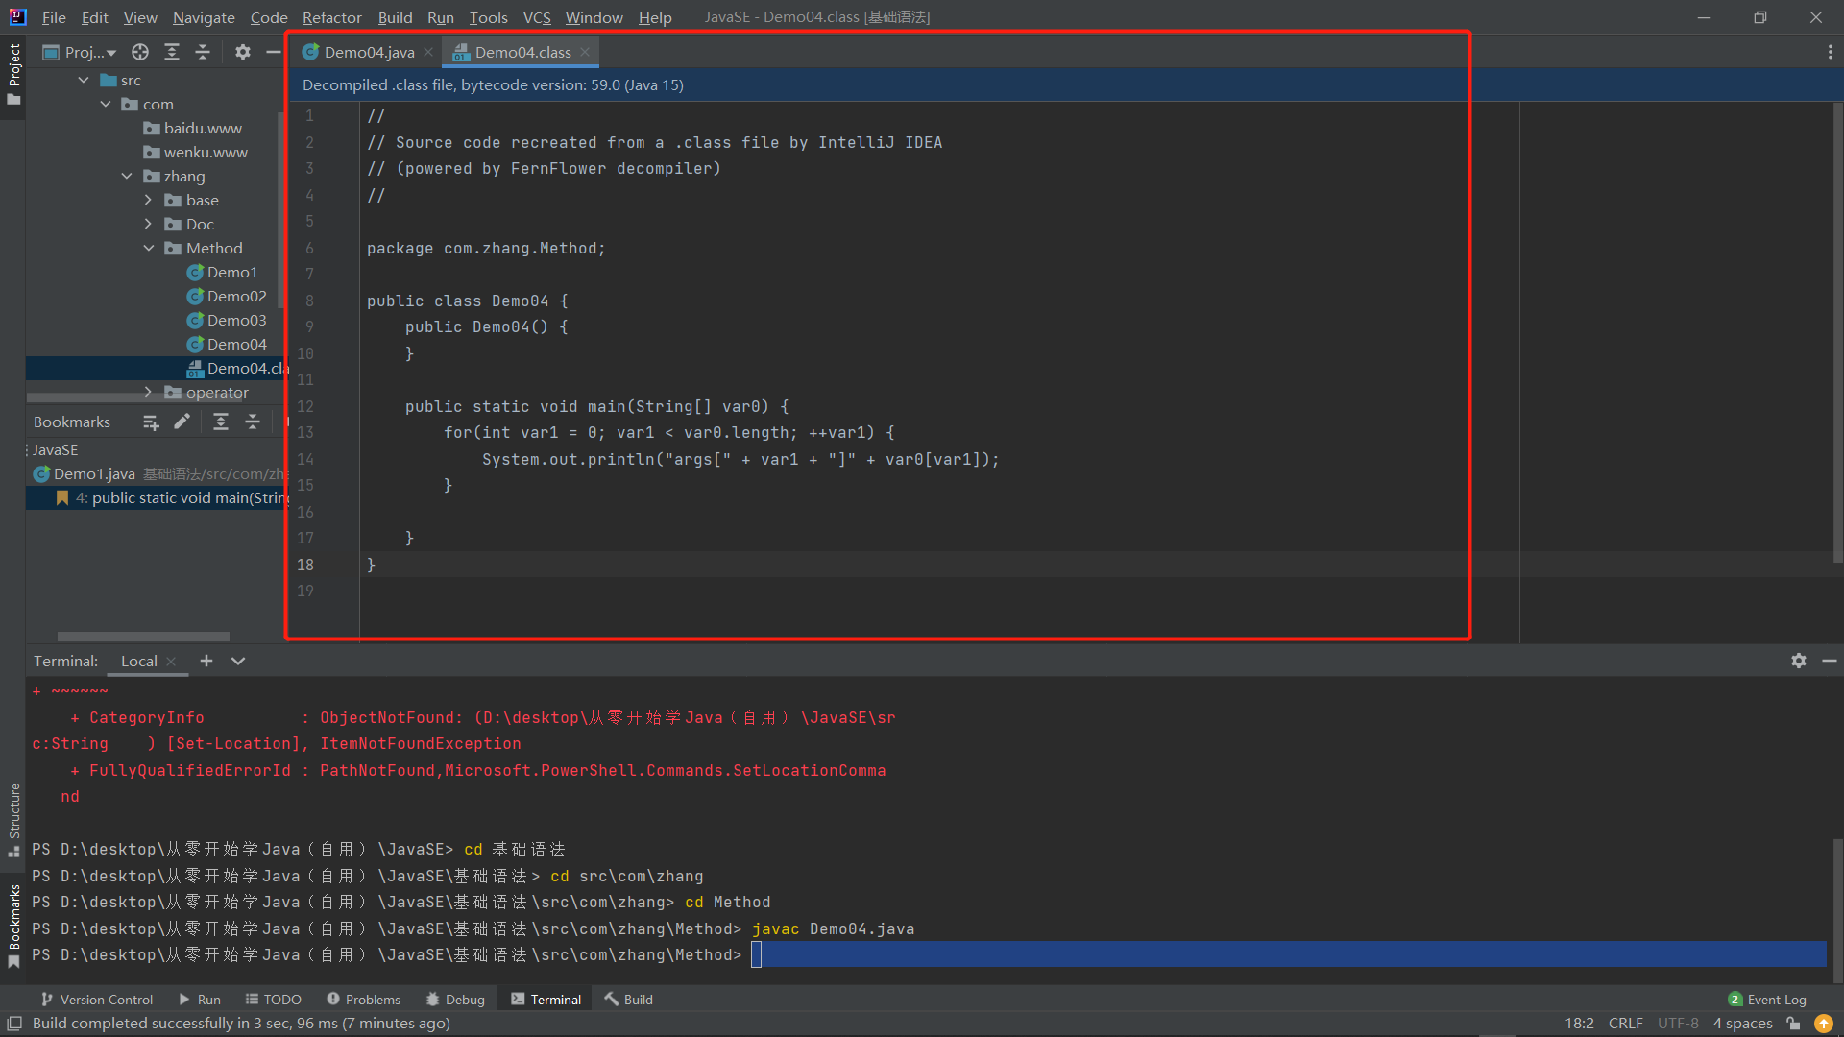1844x1037 pixels.
Task: Open the Problems tool window
Action: click(x=363, y=1000)
